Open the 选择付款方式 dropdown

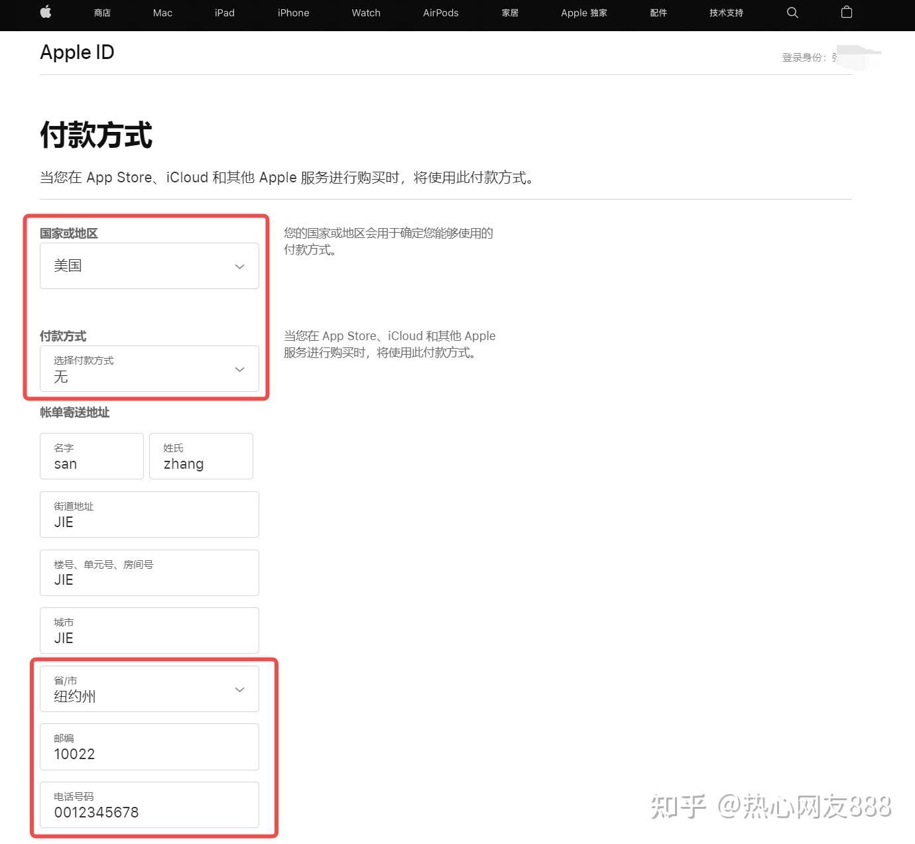[149, 369]
